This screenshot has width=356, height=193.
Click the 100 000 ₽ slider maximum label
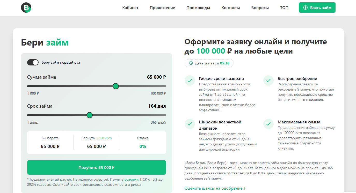(x=158, y=93)
